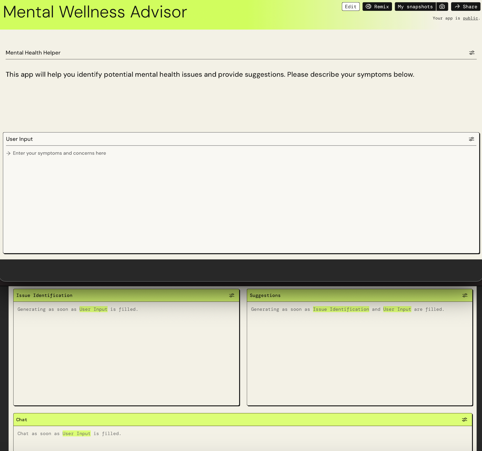This screenshot has height=451, width=482.
Task: Open the Issue Identification panel settings icon
Action: (231, 295)
